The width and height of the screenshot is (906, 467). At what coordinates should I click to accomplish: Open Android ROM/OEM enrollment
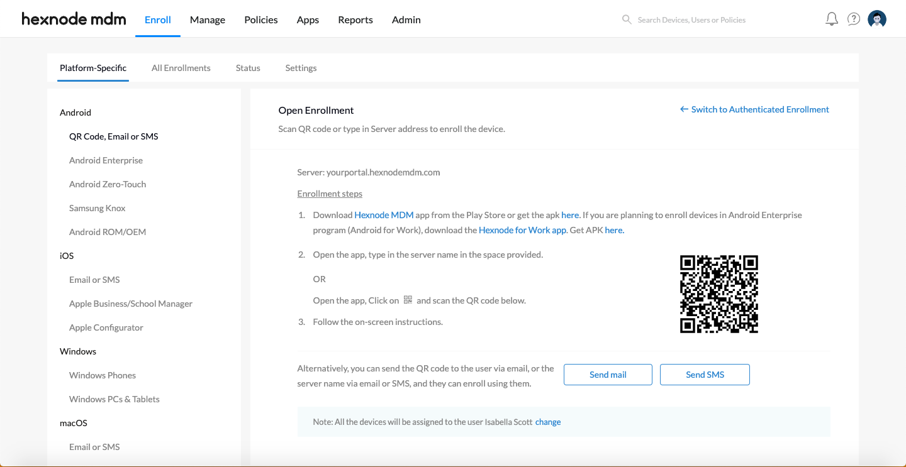point(108,232)
